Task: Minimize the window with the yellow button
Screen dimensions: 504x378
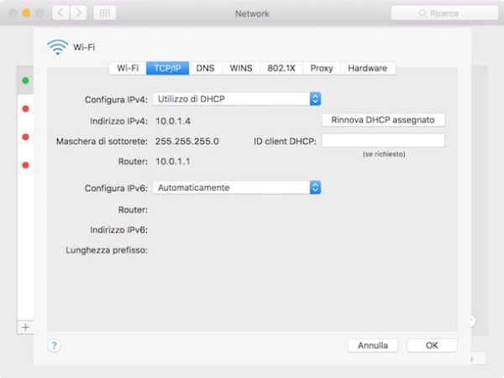Action: pos(26,13)
